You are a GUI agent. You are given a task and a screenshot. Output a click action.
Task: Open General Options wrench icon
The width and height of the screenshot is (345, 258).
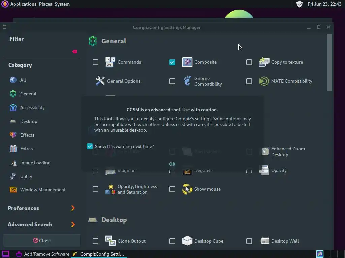click(100, 81)
